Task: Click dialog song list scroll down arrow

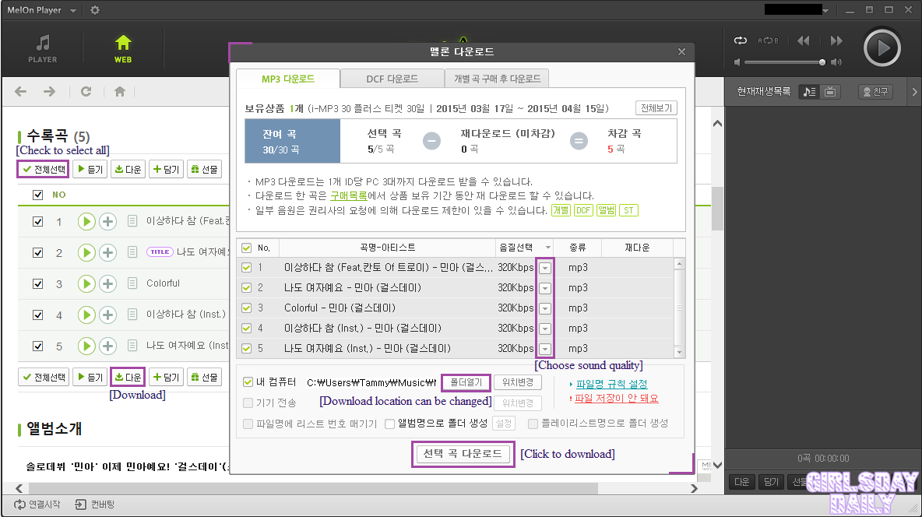Action: coord(679,352)
